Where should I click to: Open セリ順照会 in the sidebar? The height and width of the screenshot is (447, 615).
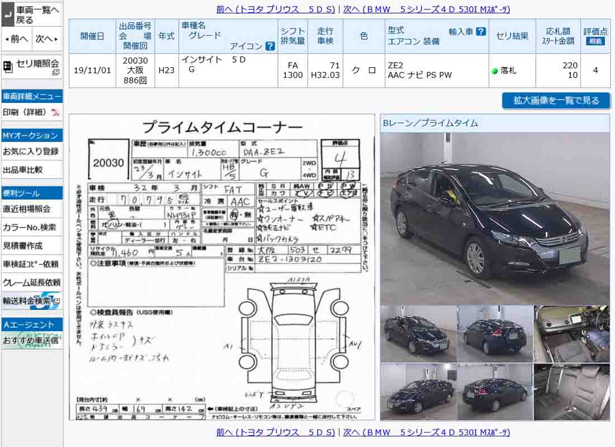coord(32,67)
